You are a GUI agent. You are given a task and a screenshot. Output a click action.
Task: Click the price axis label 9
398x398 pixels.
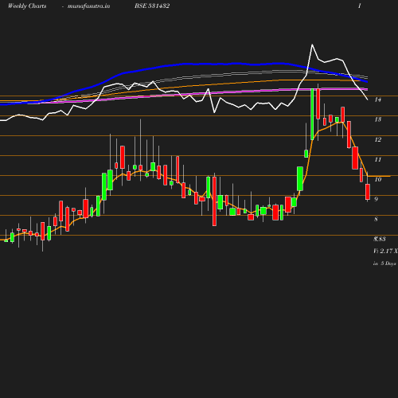376,199
